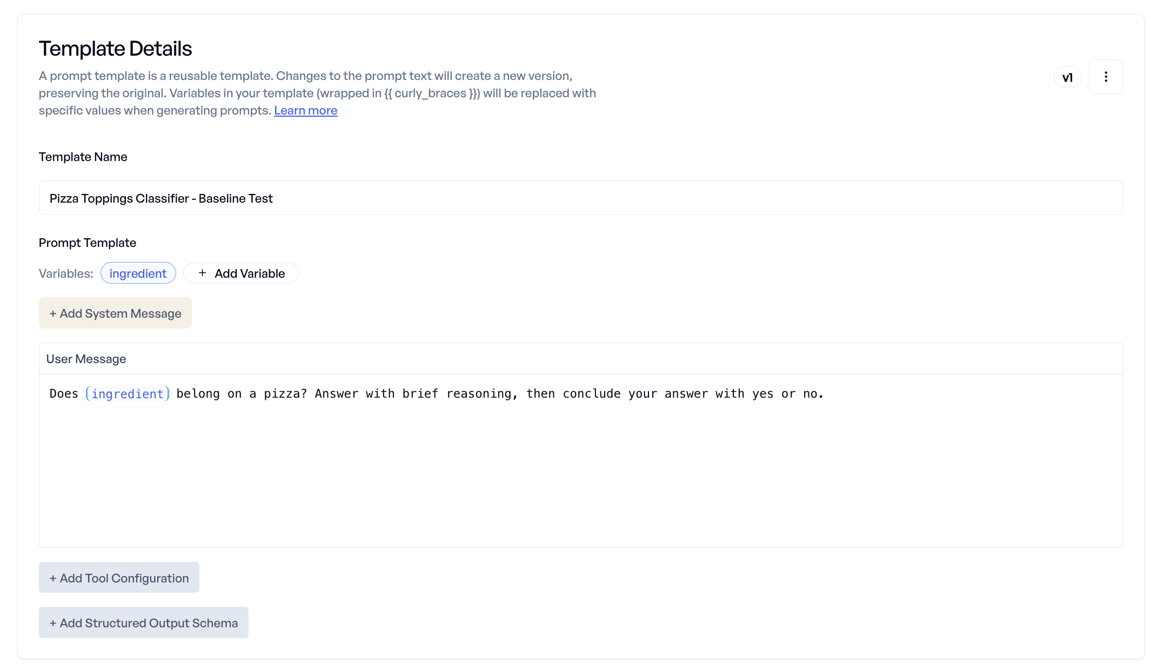
Task: Click the Template Details heading
Action: click(x=115, y=49)
